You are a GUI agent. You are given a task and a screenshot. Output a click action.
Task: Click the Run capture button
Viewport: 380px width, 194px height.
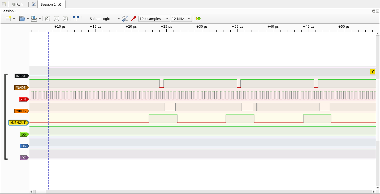18,4
